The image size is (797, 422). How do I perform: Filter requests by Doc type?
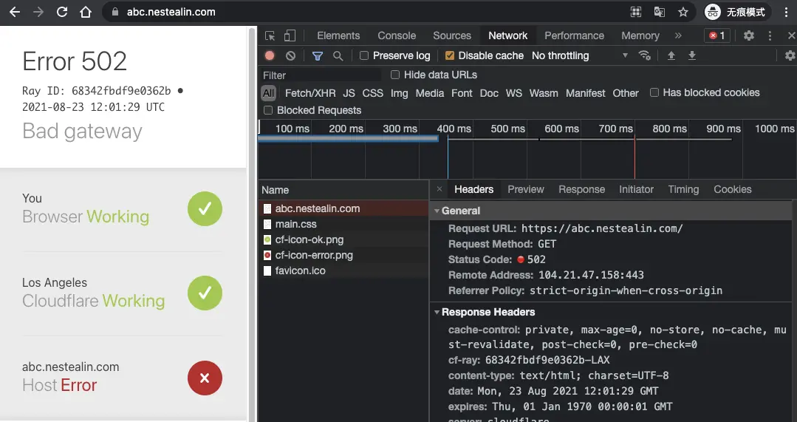click(489, 93)
